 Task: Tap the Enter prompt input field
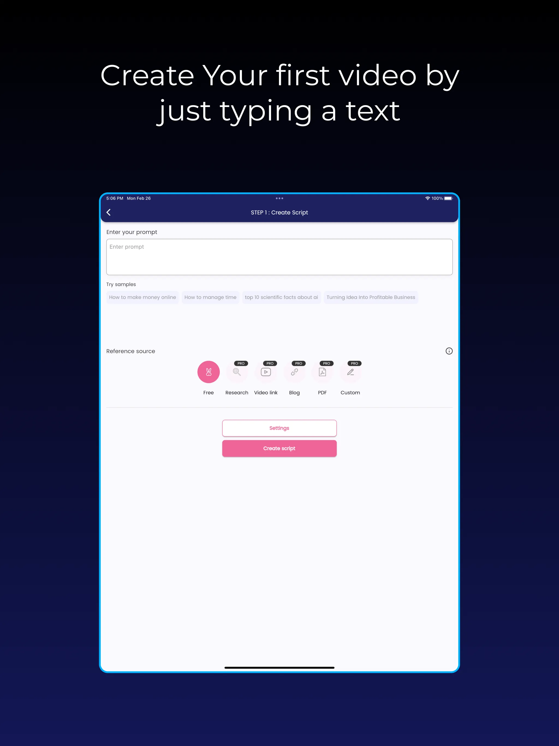tap(279, 257)
